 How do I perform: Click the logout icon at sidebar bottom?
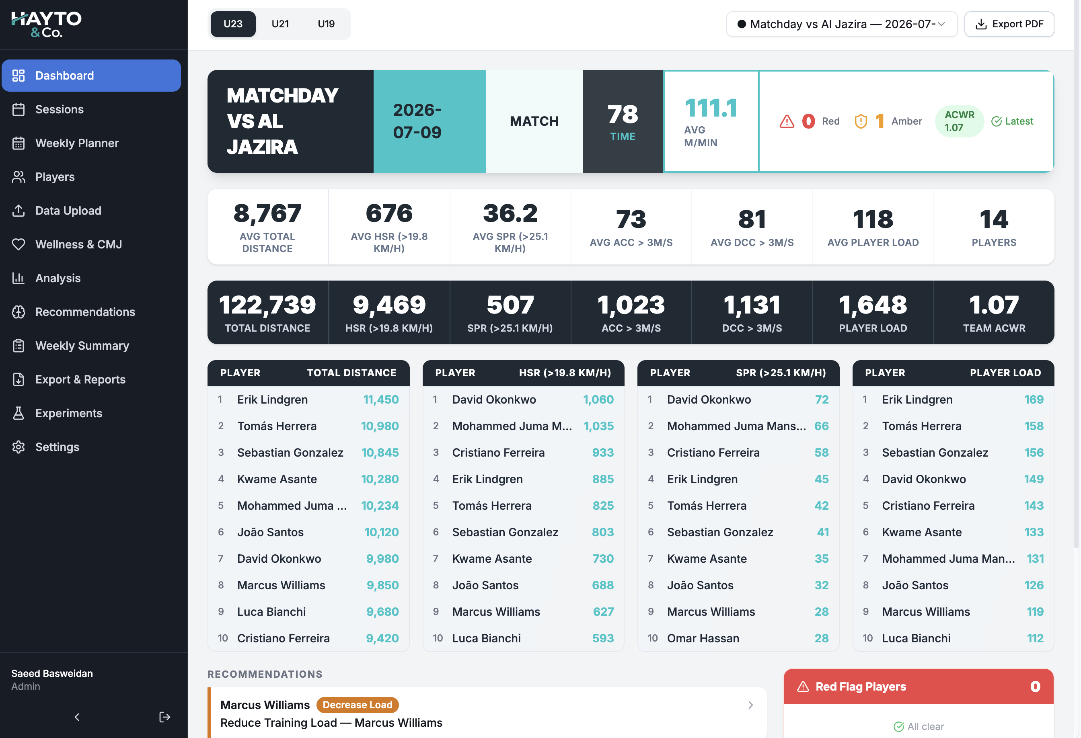coord(164,717)
